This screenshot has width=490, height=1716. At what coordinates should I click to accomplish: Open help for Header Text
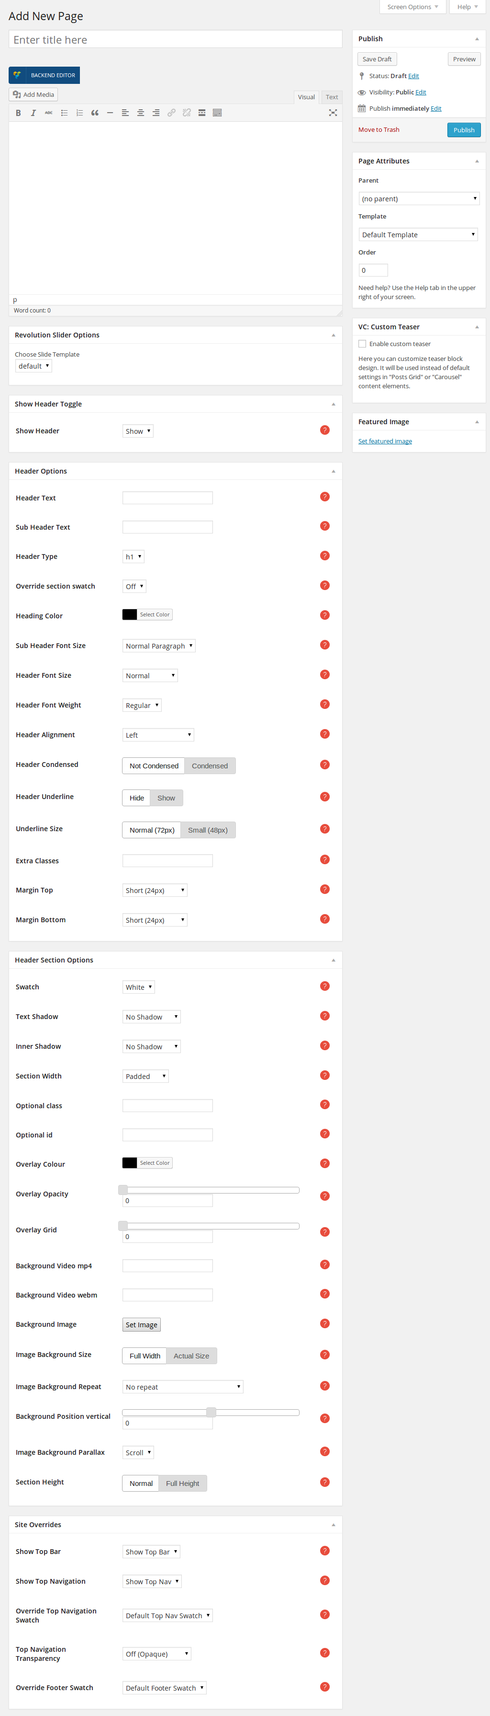pyautogui.click(x=324, y=497)
